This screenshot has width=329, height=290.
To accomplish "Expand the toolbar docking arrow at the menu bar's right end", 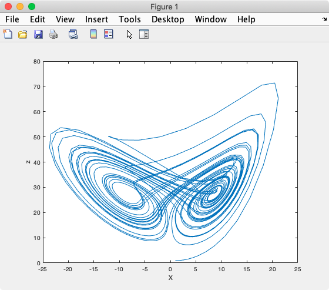I will click(324, 19).
